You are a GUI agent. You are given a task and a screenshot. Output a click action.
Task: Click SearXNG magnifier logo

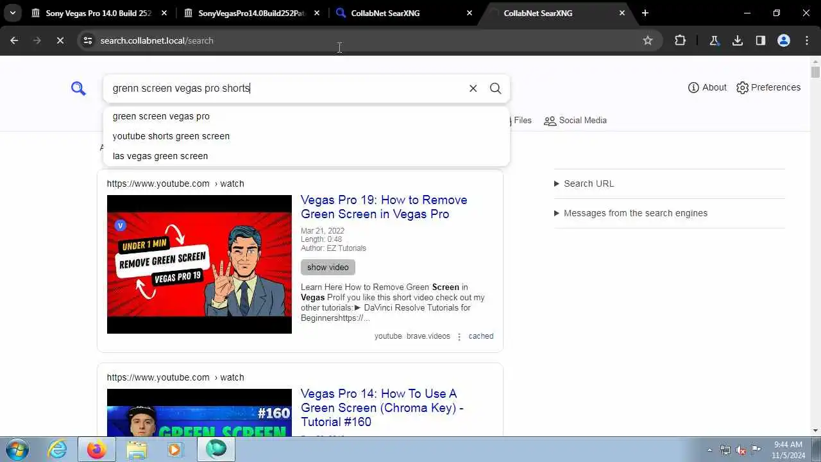point(78,89)
